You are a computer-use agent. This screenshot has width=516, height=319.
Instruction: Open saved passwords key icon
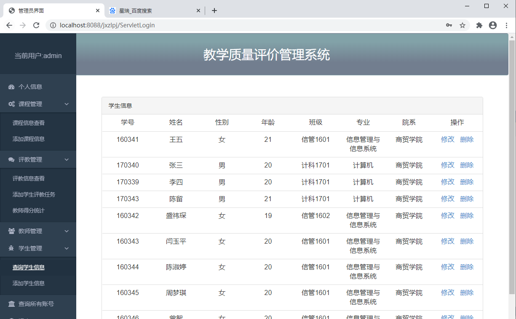(x=449, y=25)
